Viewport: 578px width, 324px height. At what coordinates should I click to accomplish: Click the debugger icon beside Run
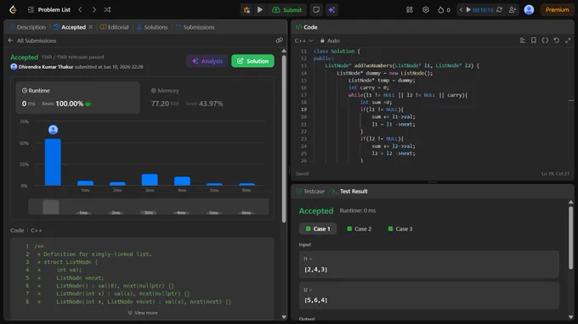[x=246, y=10]
